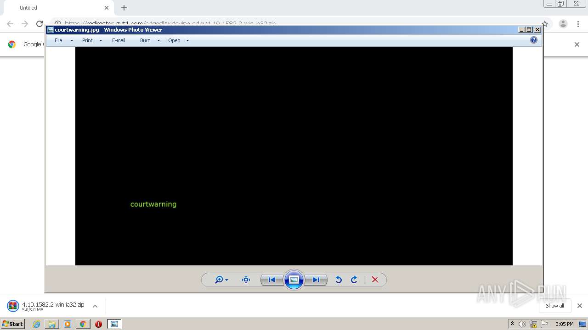Open Photo Viewer help icon
Image resolution: width=588 pixels, height=330 pixels.
click(x=534, y=40)
